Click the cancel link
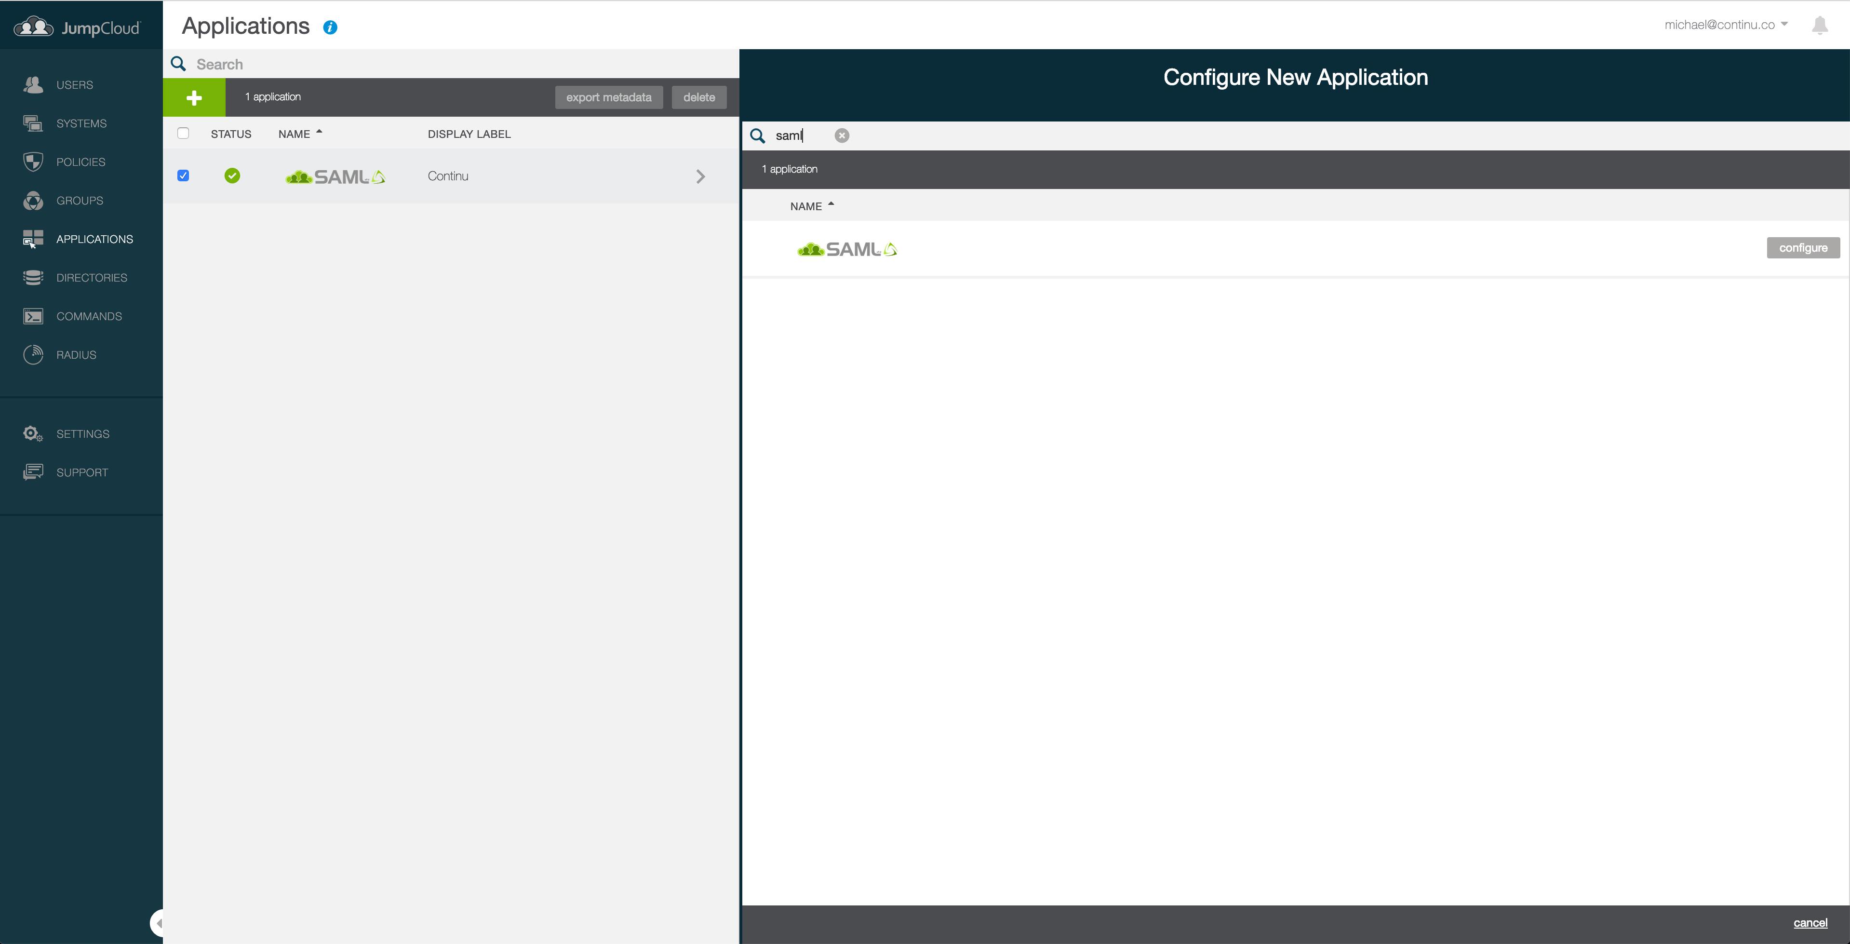 pyautogui.click(x=1810, y=923)
